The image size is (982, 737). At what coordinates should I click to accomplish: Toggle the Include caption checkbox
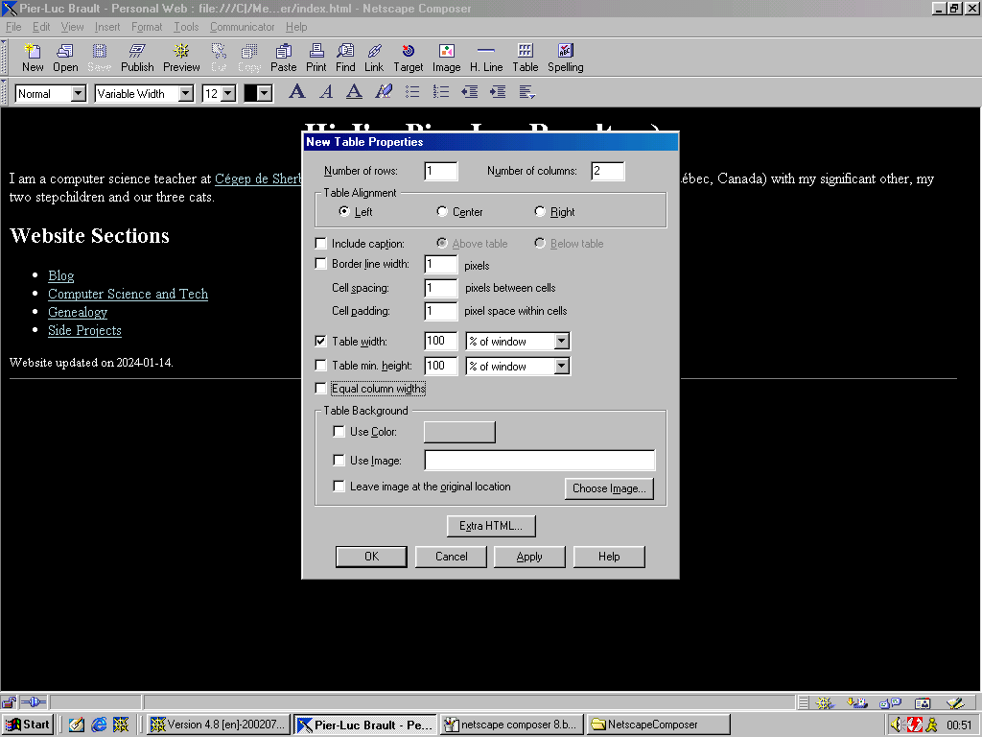tap(321, 244)
